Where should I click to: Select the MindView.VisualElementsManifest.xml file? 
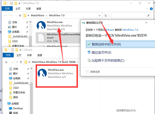(x=58, y=38)
